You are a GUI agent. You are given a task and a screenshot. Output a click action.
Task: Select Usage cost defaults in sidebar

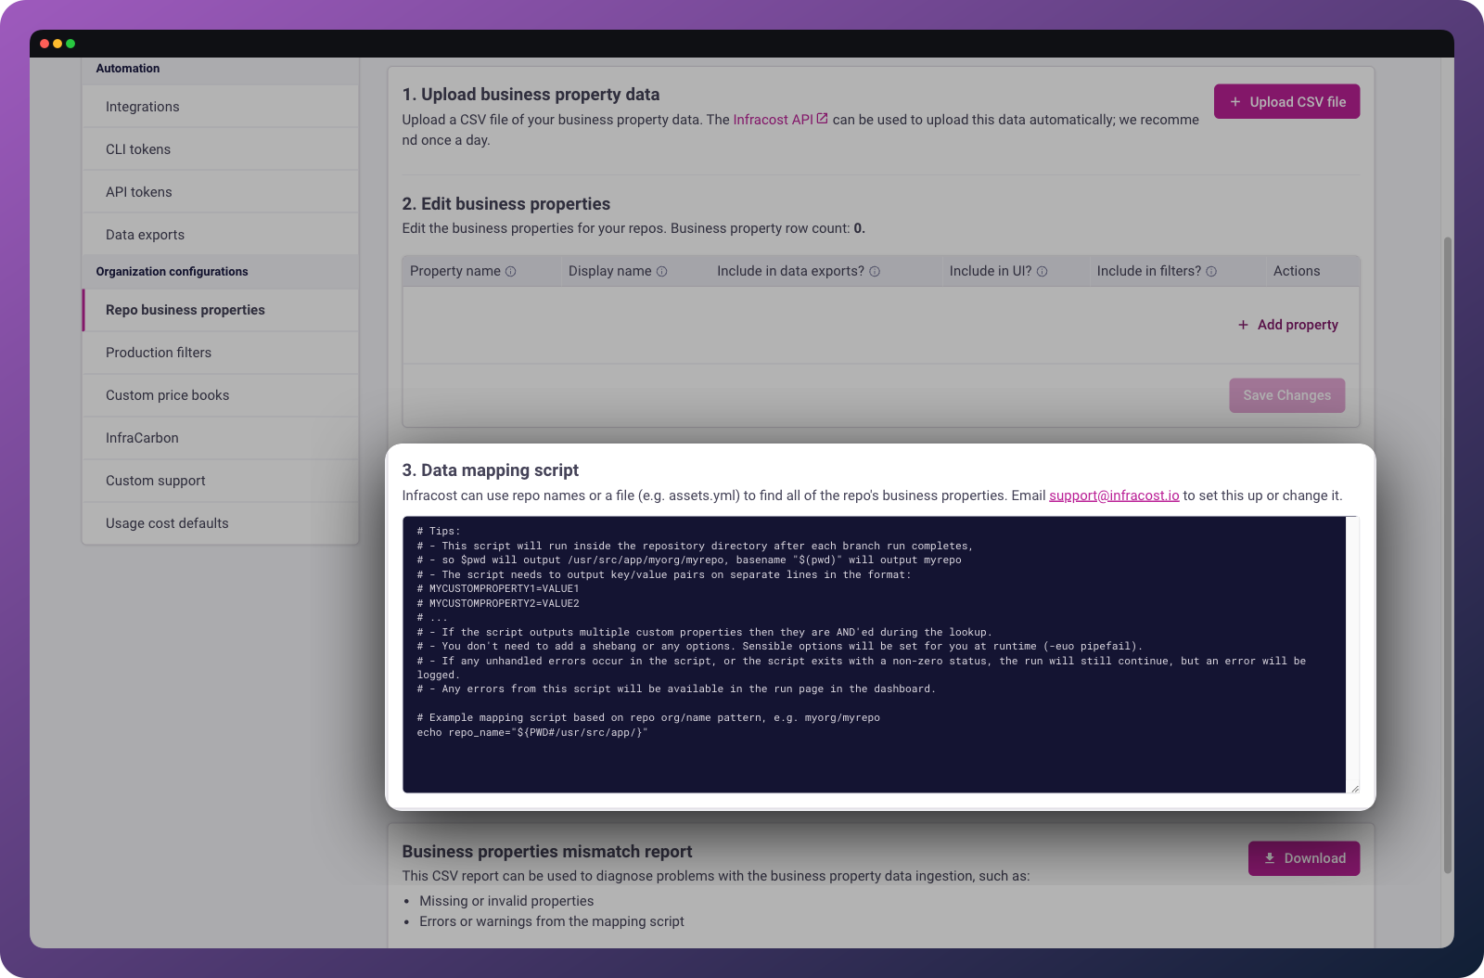pos(167,522)
